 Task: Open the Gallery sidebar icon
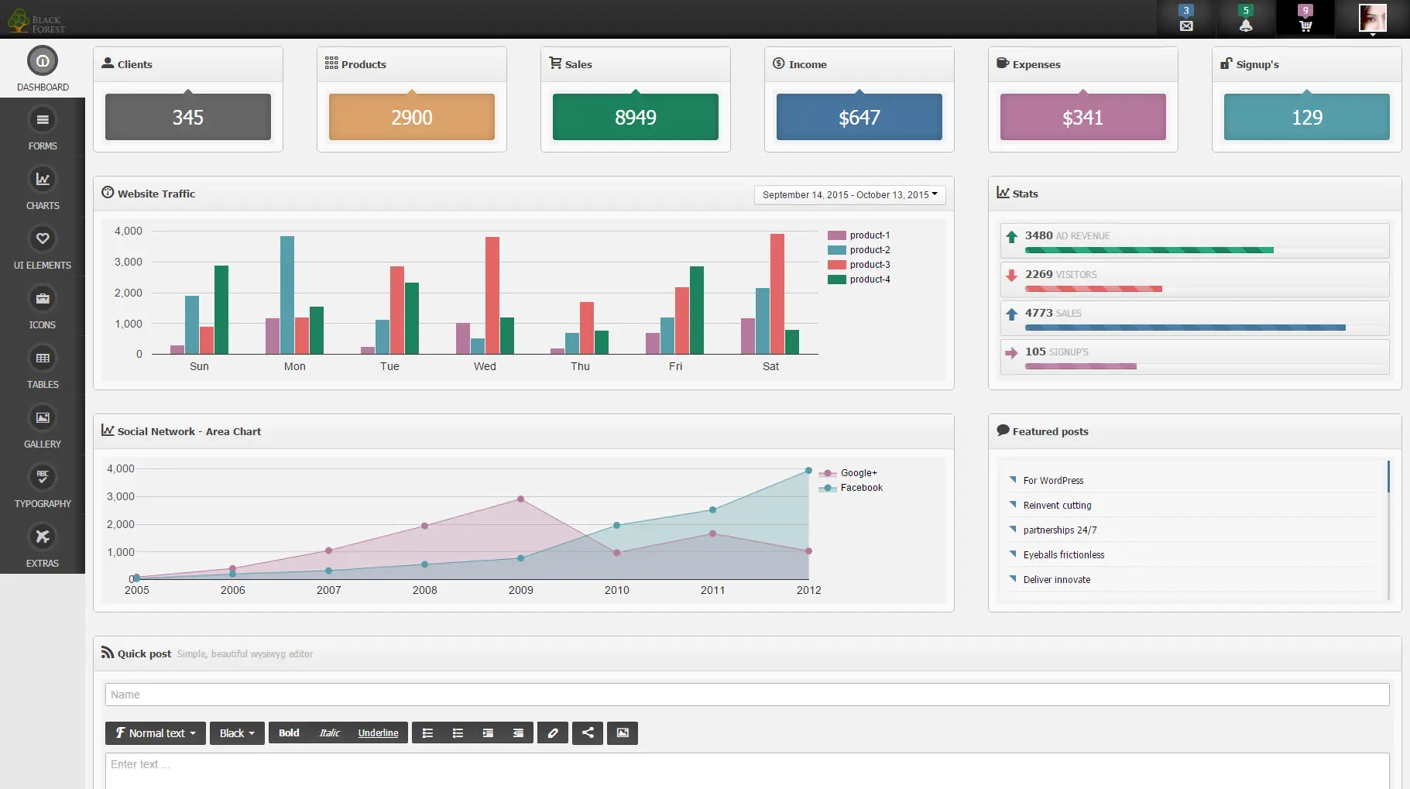(43, 418)
